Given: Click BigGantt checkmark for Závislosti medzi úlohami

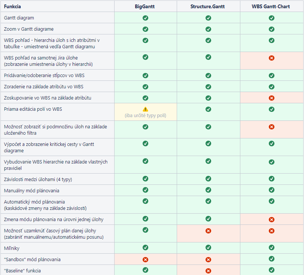Looking at the screenshot, I should pos(145,179).
